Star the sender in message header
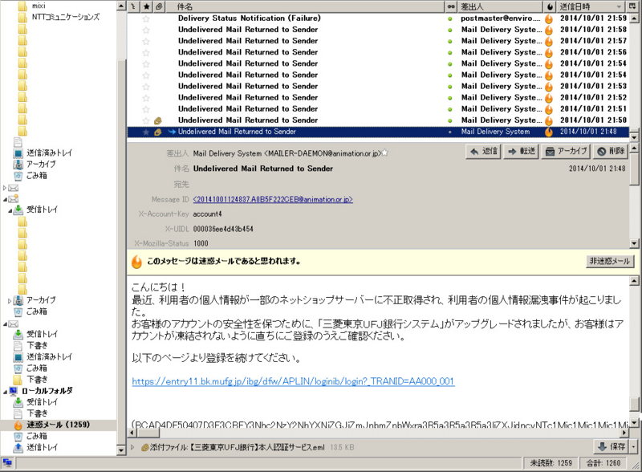 tap(385, 153)
